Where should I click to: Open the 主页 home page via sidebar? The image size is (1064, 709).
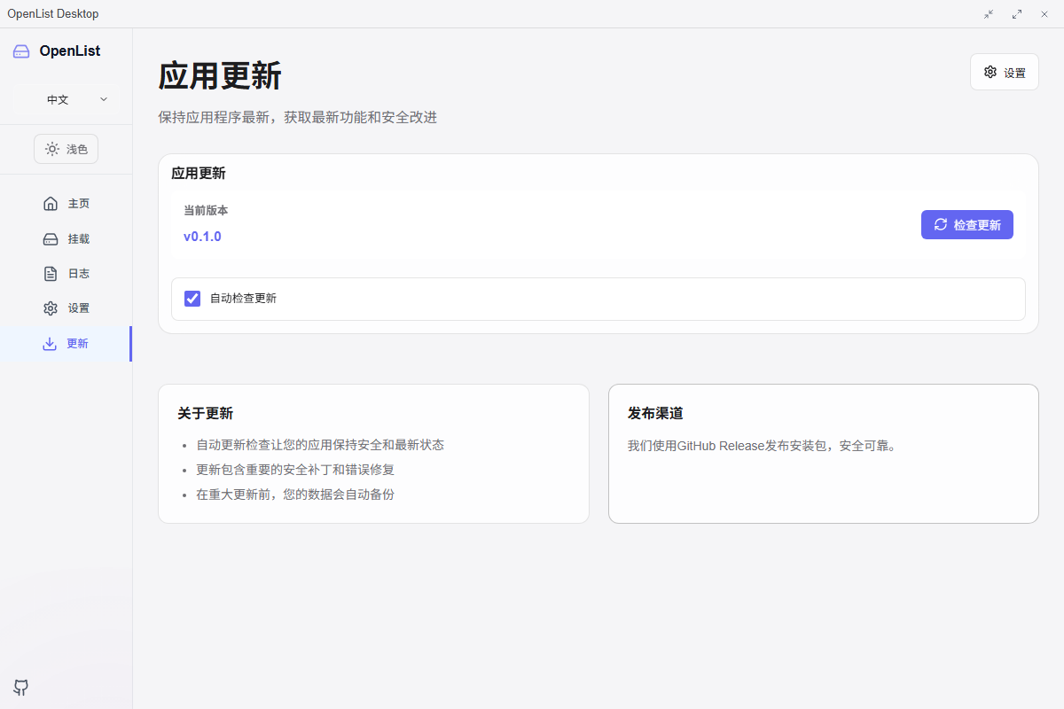pyautogui.click(x=66, y=203)
